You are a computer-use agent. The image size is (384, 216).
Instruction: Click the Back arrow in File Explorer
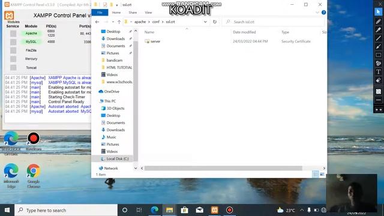pos(97,22)
